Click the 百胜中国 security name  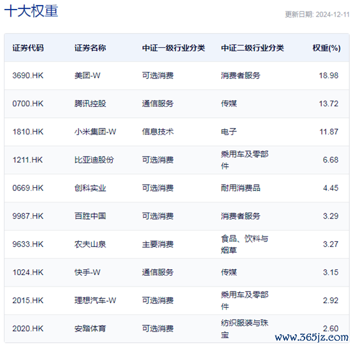pyautogui.click(x=90, y=216)
